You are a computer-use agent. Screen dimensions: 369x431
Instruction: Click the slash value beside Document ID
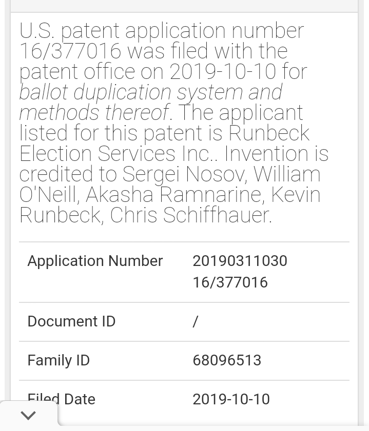(x=196, y=321)
